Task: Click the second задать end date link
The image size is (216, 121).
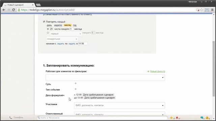Action: click(72, 44)
